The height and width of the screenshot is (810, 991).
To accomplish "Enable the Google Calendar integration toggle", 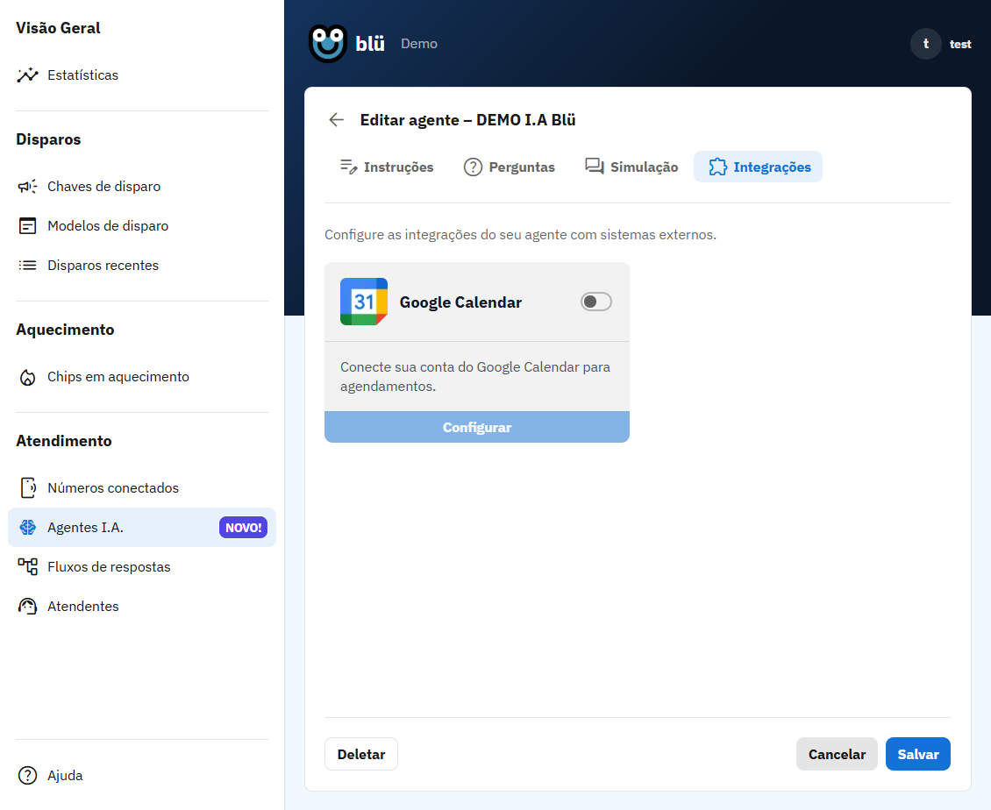I will pyautogui.click(x=596, y=302).
